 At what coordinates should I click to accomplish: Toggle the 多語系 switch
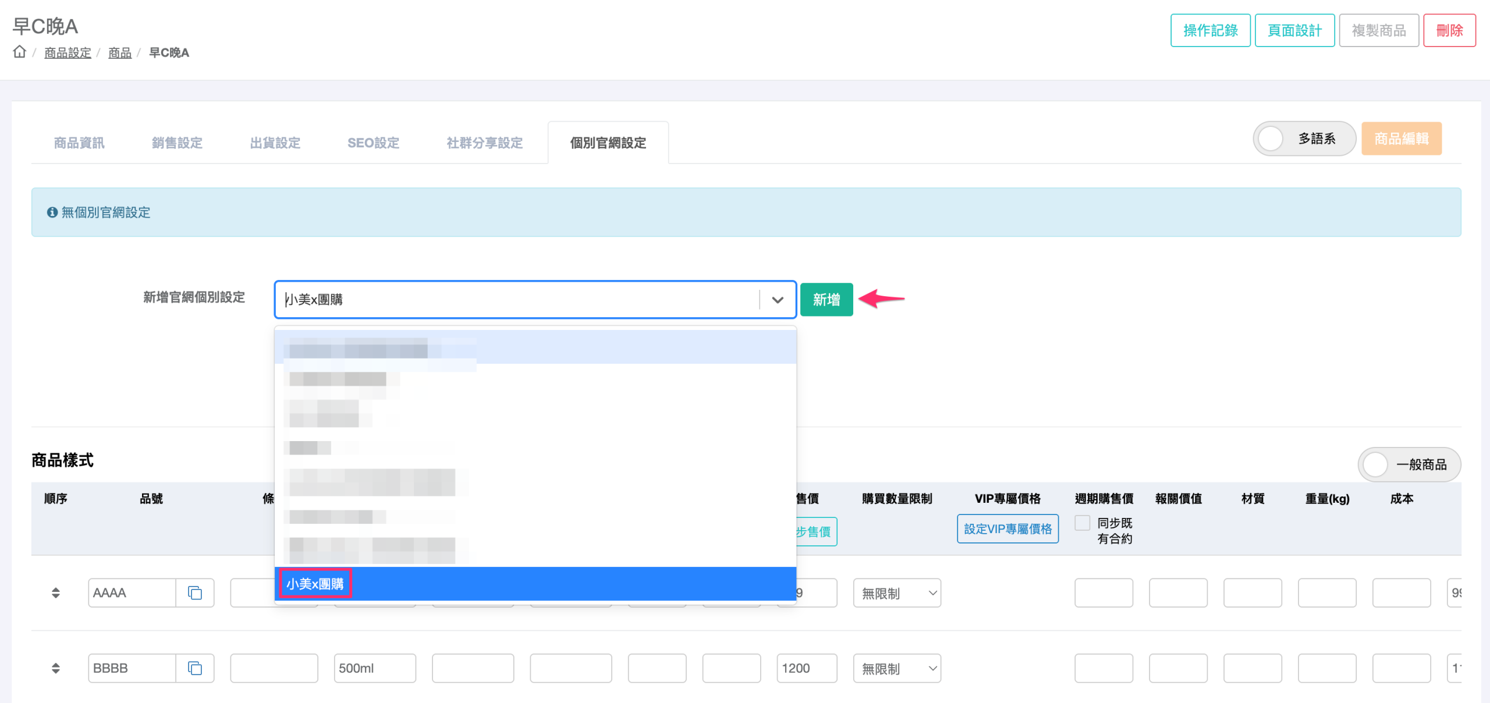[x=1271, y=139]
